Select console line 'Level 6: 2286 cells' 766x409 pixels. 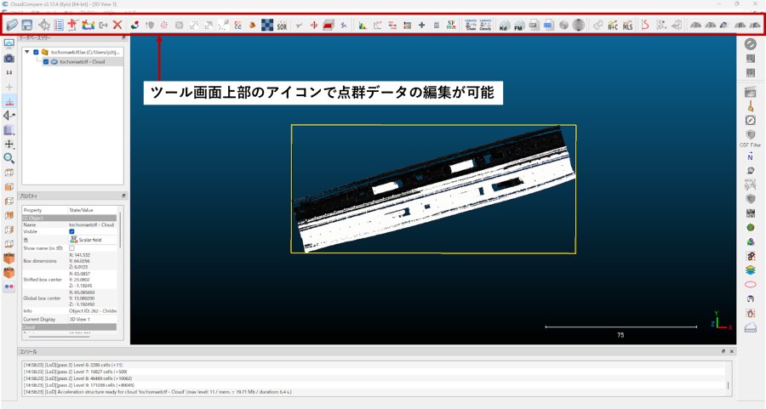pos(73,365)
